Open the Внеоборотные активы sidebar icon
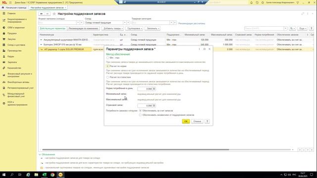317x178 pixels. [4, 82]
